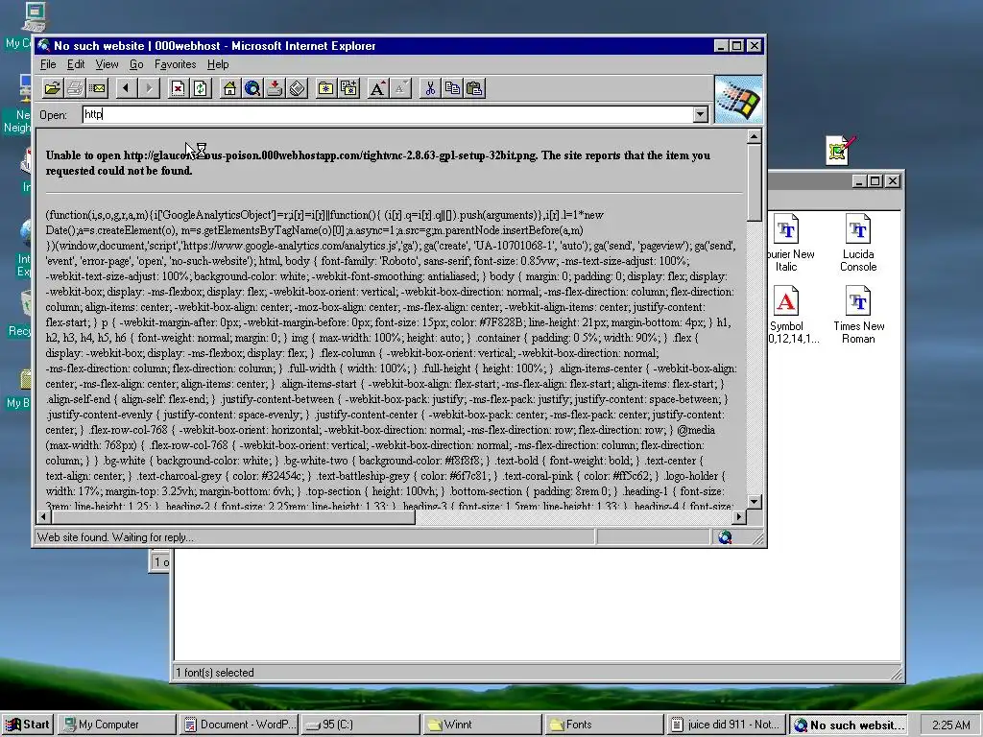Viewport: 983px width, 737px height.
Task: Open the View menu
Action: click(x=107, y=64)
